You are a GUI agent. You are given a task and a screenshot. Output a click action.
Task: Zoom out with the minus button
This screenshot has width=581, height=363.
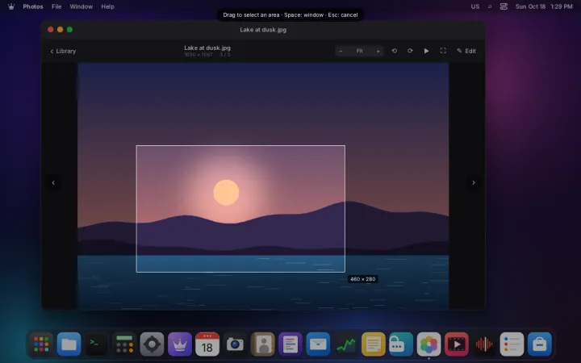pos(341,51)
